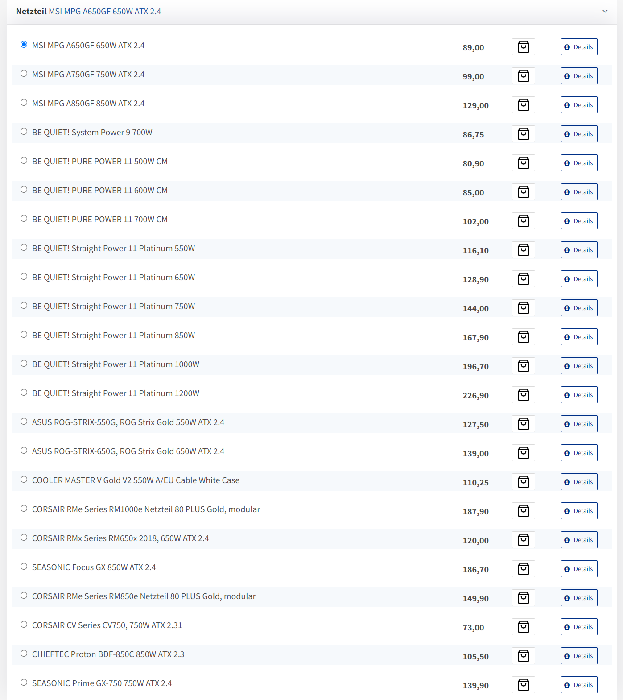The height and width of the screenshot is (700, 623).
Task: Add Straight Power 11 Platinum 850W to cart
Action: click(x=523, y=337)
